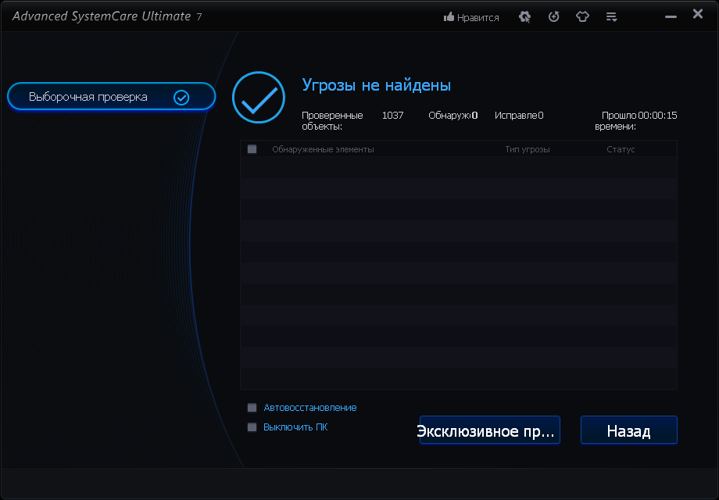Minimize the Advanced SystemCare window
Image resolution: width=719 pixels, height=500 pixels.
[671, 17]
